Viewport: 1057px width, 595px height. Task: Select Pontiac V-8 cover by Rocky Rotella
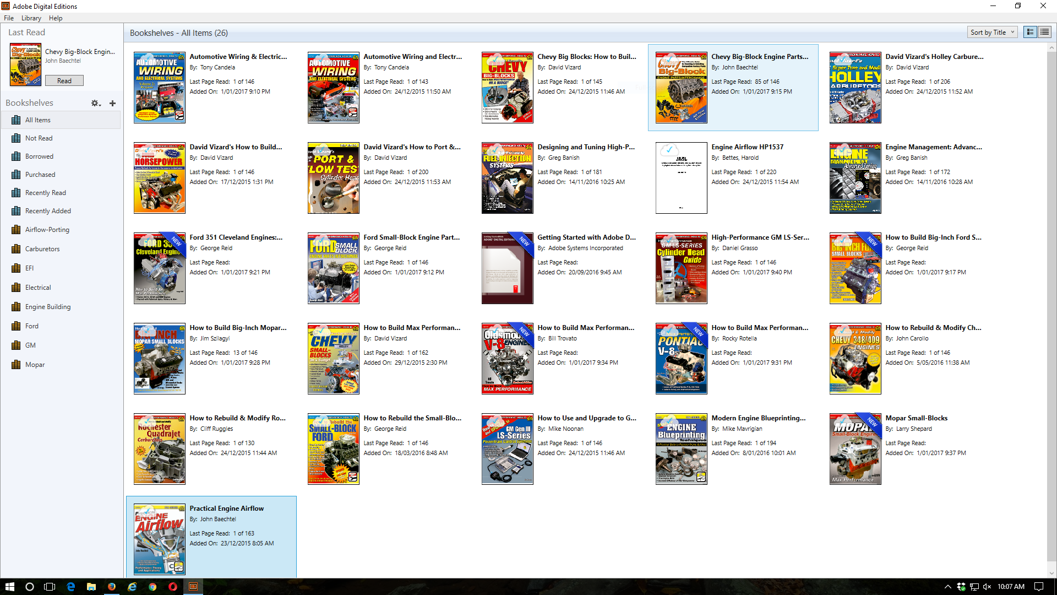click(682, 359)
